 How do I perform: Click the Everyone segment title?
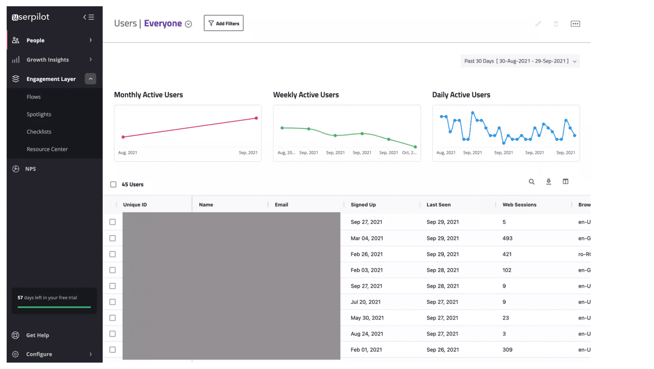pos(163,23)
